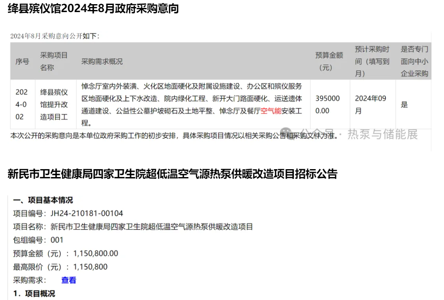
Task: Click the section title 一、项目基本情况
Action: 43,200
